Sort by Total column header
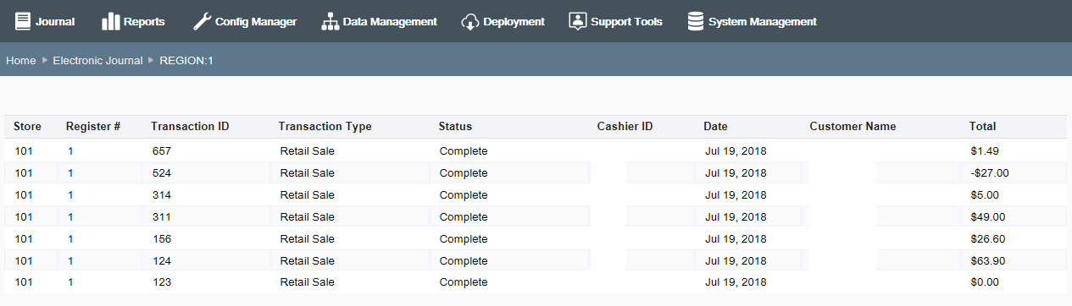1072x306 pixels. click(x=982, y=127)
